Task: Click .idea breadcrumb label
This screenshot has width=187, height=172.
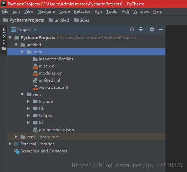Action: click(85, 20)
